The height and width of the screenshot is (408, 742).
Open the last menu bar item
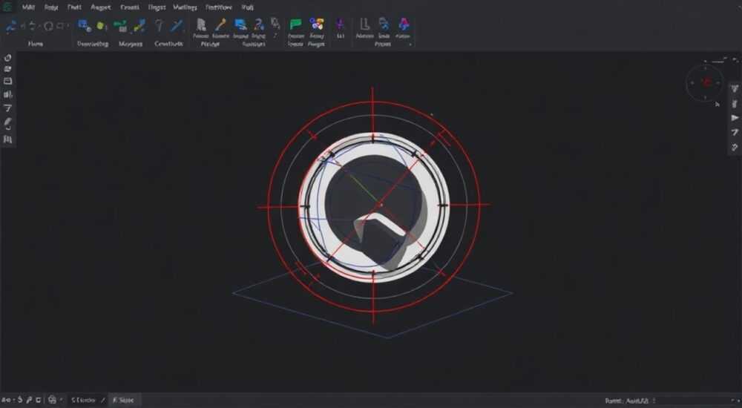pyautogui.click(x=248, y=7)
